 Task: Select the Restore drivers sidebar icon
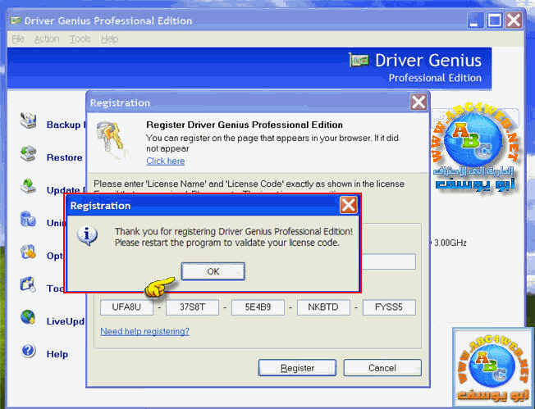pos(29,155)
